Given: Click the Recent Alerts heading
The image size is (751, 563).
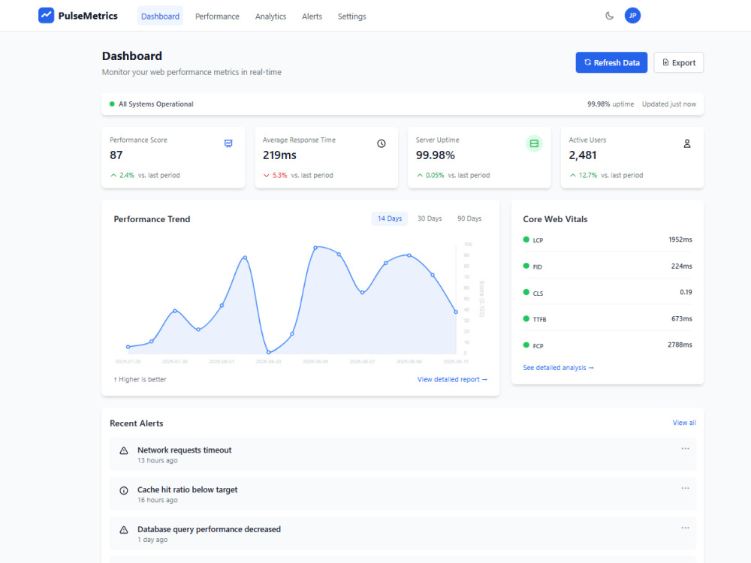Looking at the screenshot, I should tap(137, 423).
